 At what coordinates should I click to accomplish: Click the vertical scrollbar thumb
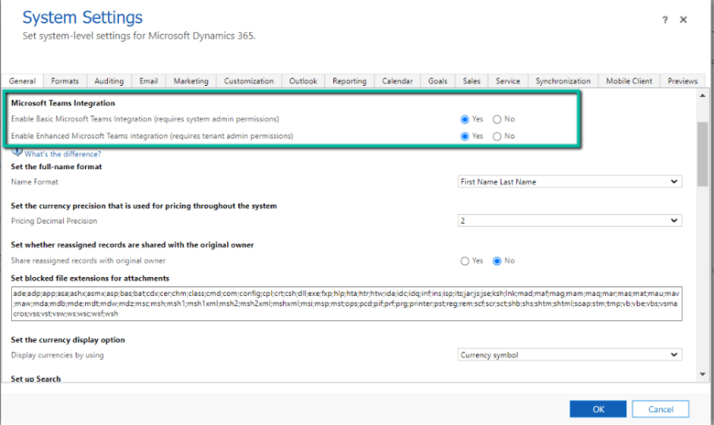tap(702, 153)
